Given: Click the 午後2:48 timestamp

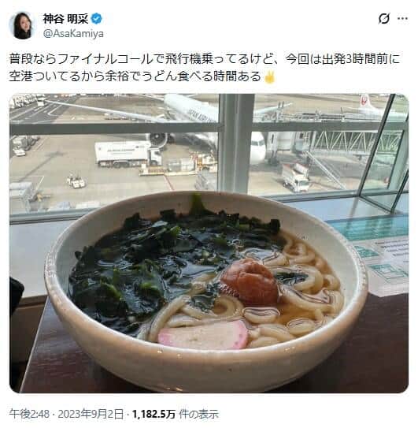Looking at the screenshot, I should [x=29, y=414].
